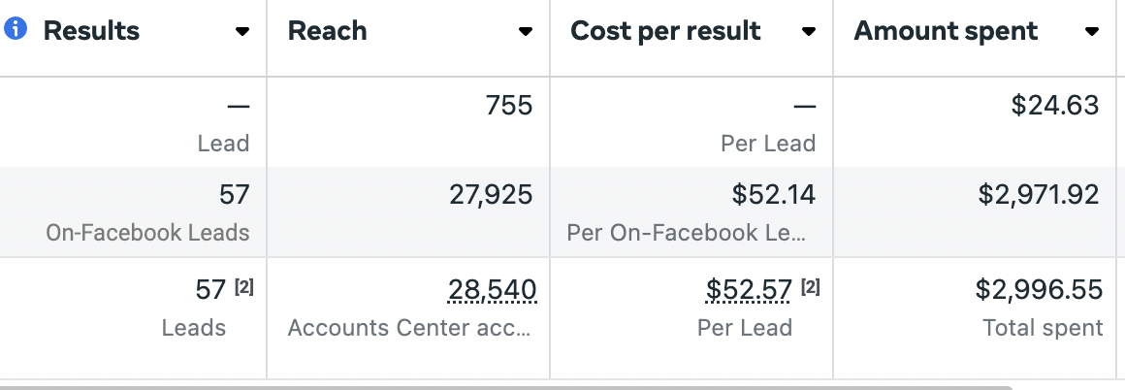Click the $52.14 cost per result cell

[x=691, y=211]
